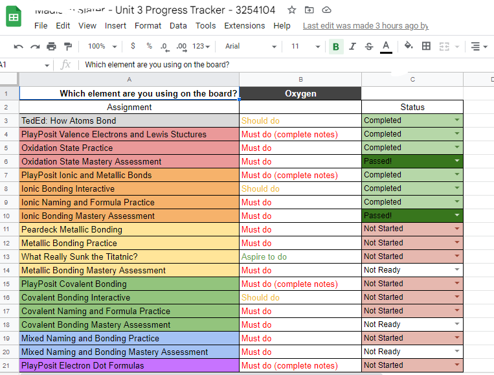Decrease decimal places icon

[164, 47]
